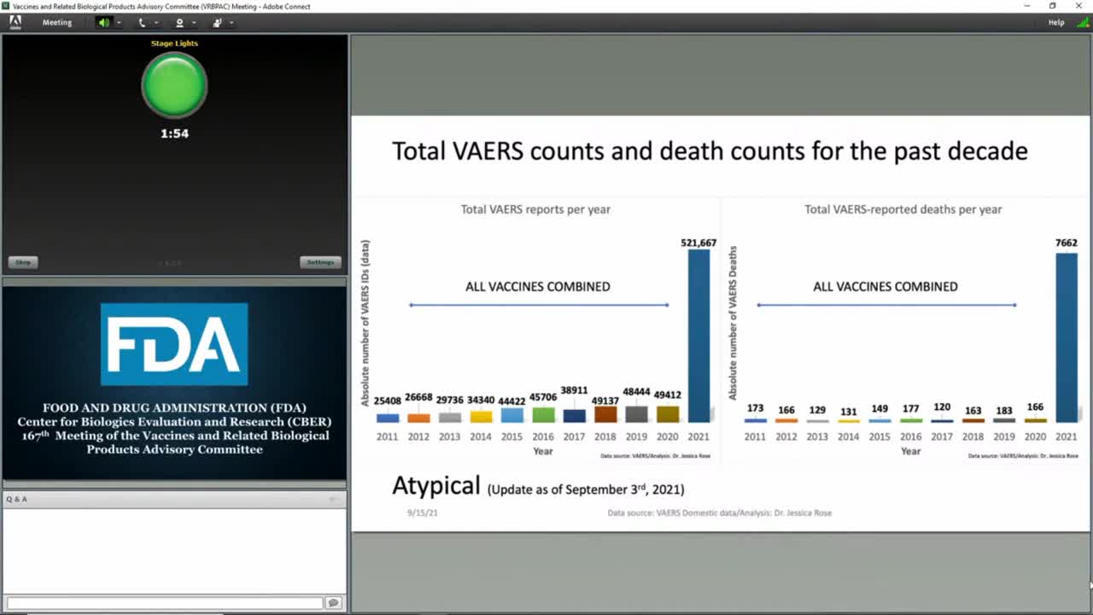Open the Q & A pod options icon

click(x=335, y=499)
